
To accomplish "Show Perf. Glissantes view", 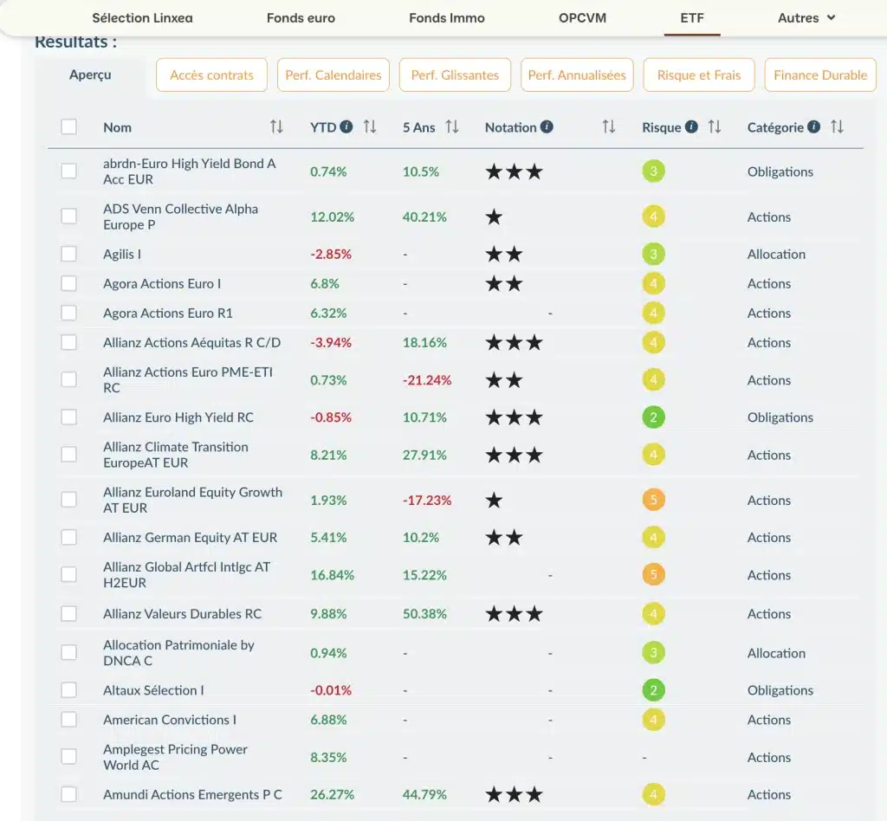I will pyautogui.click(x=455, y=74).
